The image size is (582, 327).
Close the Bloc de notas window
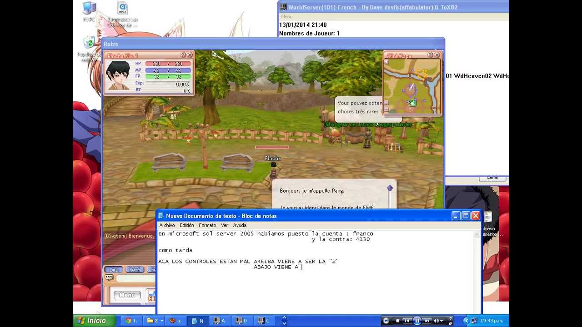click(x=476, y=216)
